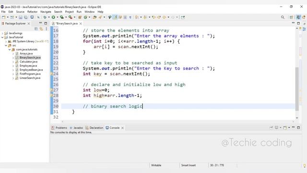Select Arrays.java in Package Explorer
Viewport: 307px width, 173px height.
click(26, 53)
